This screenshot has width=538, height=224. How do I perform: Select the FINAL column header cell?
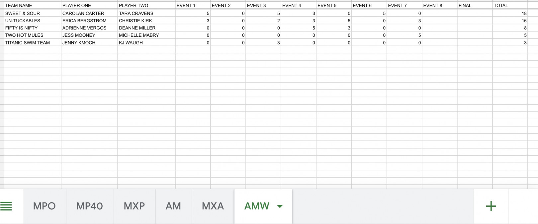tap(475, 5)
